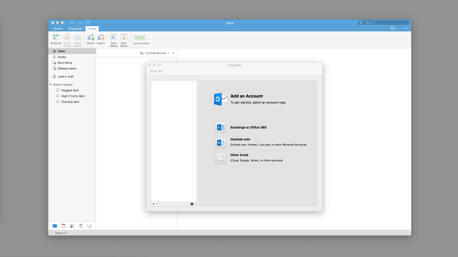Collapse the Smart Folders group

(x=50, y=85)
